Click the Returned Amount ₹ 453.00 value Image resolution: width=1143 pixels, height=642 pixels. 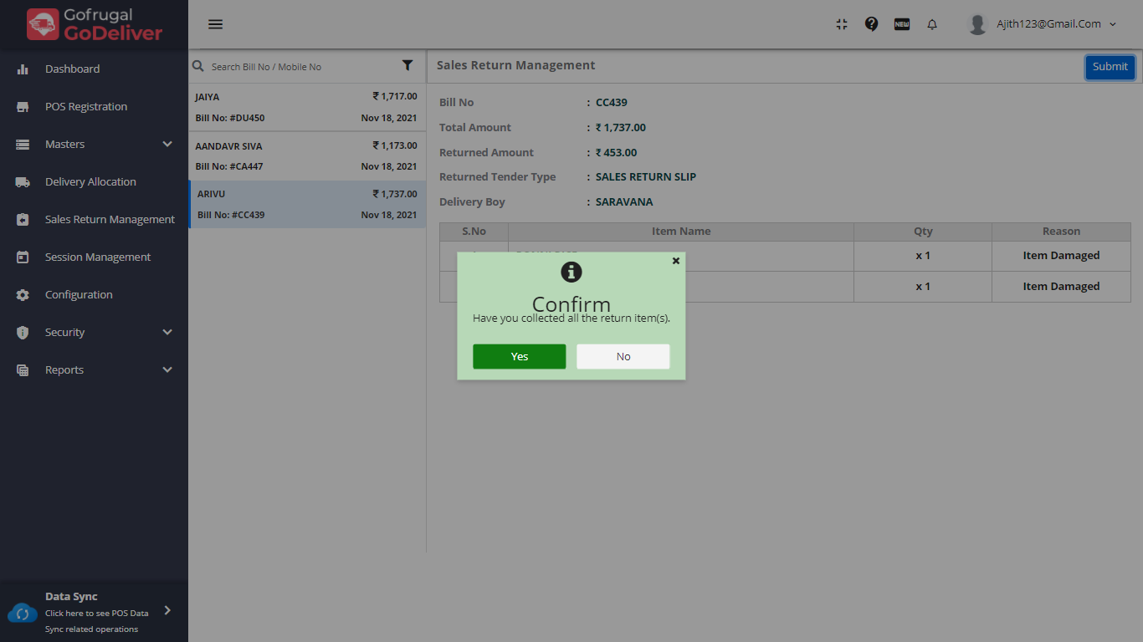click(616, 153)
